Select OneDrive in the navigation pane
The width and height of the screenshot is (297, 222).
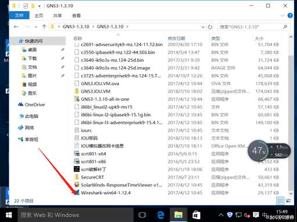[35, 105]
